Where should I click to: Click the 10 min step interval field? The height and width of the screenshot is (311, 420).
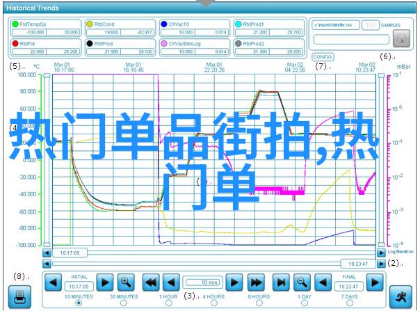(x=203, y=282)
